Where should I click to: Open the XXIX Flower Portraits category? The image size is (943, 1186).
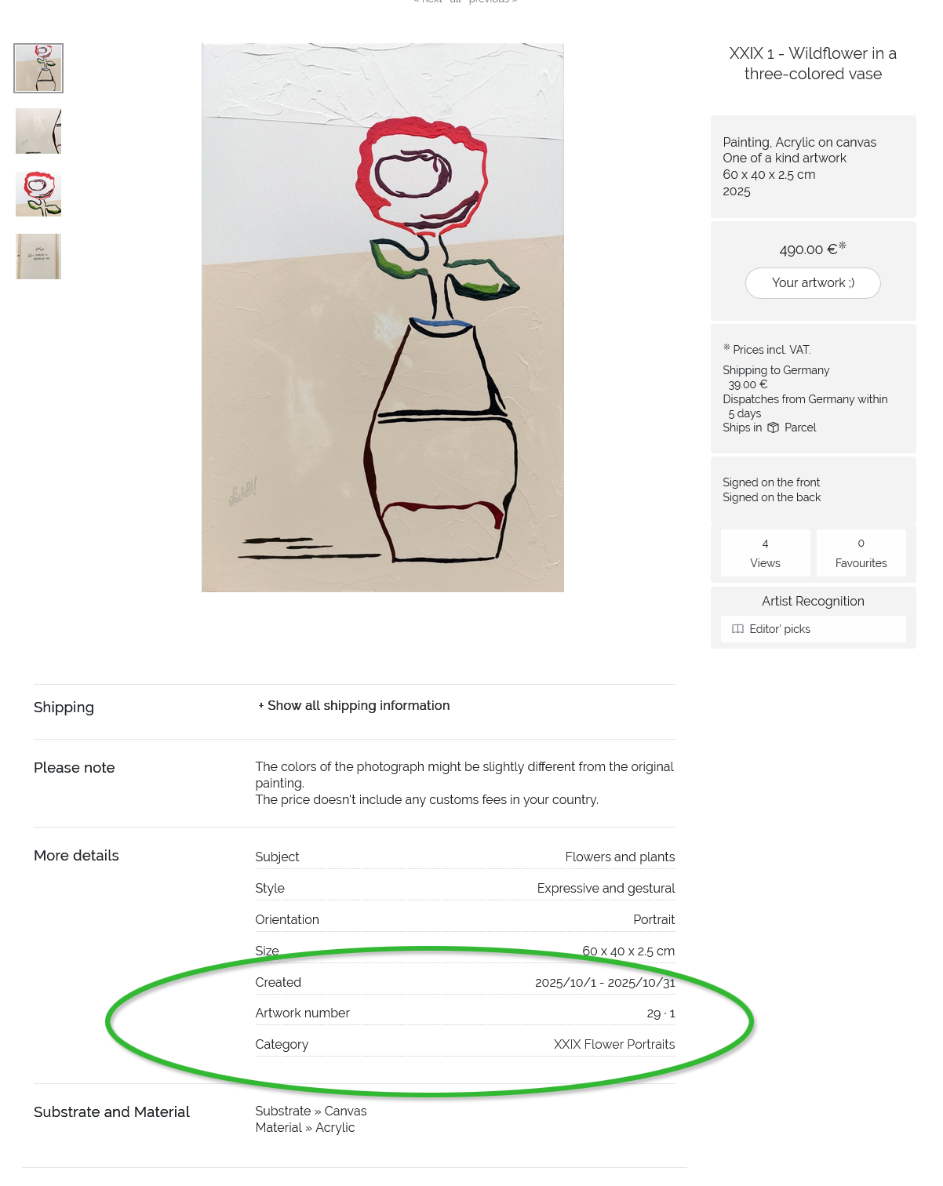point(613,1045)
